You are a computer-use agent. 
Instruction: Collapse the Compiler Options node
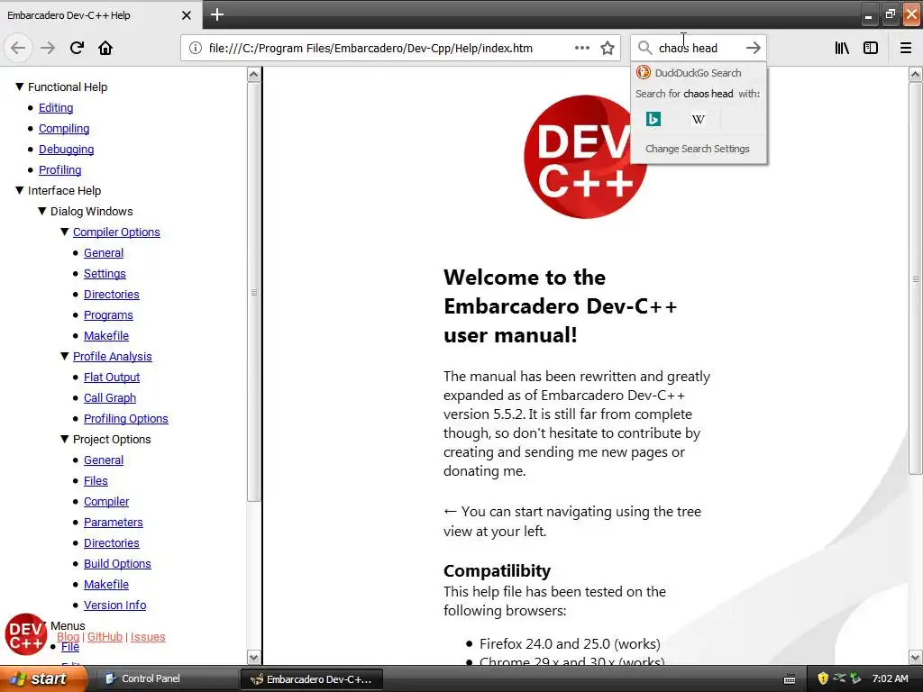click(64, 232)
